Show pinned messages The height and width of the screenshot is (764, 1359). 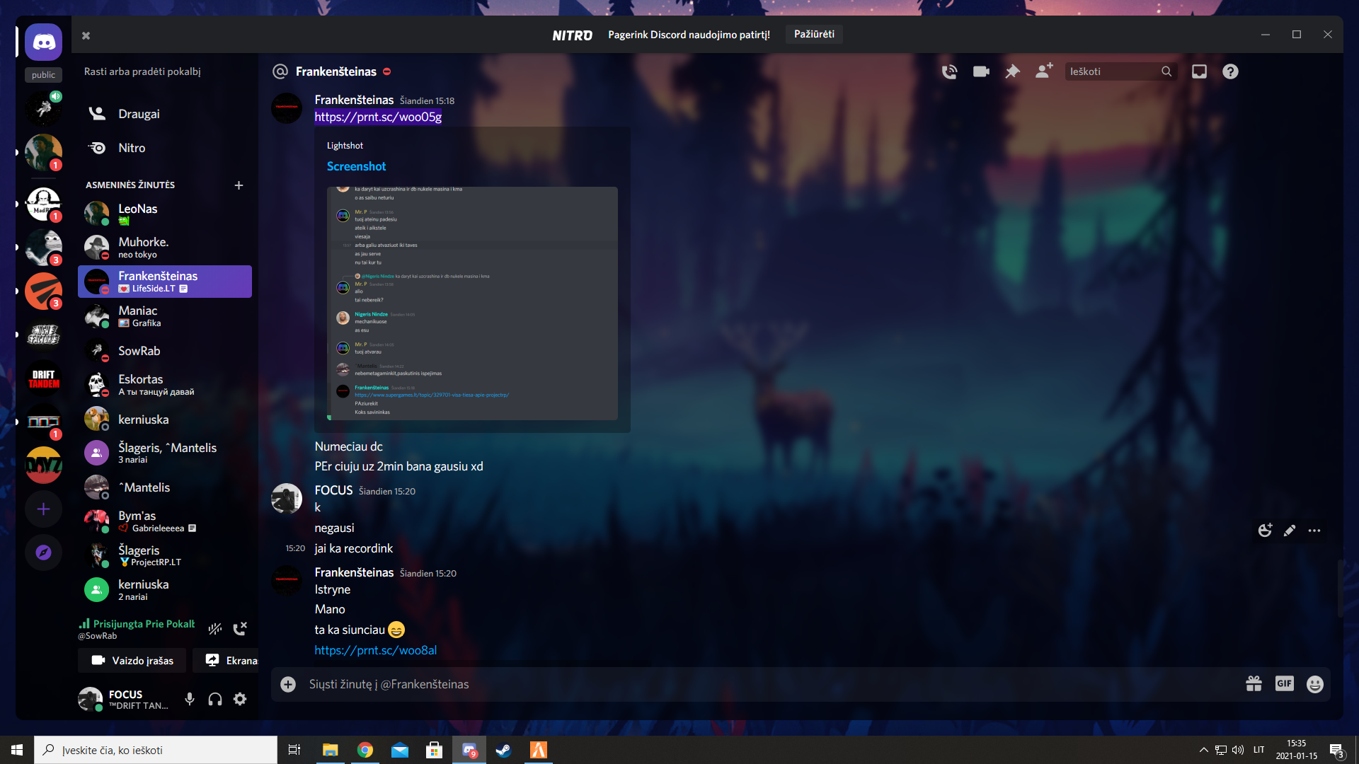tap(1012, 71)
